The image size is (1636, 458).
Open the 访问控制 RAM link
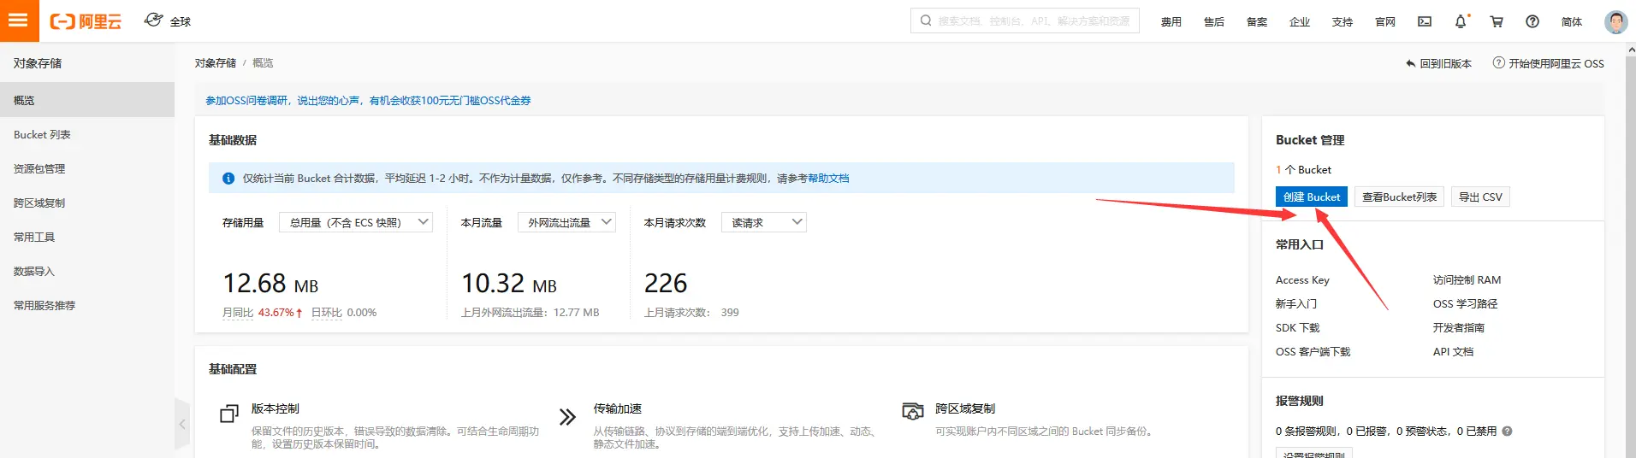1467,280
